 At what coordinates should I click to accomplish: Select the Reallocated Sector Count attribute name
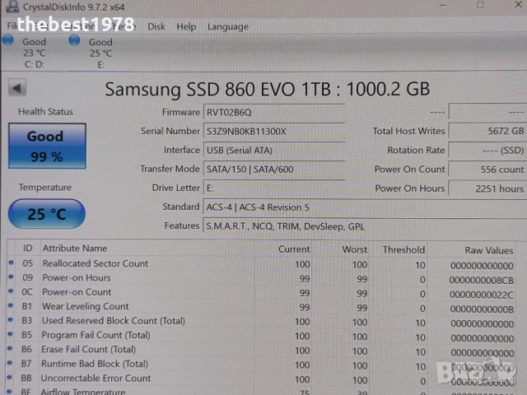click(x=96, y=263)
